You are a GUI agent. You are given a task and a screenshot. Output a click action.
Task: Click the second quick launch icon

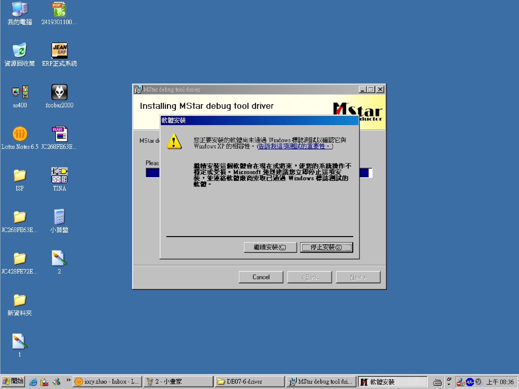(x=45, y=382)
